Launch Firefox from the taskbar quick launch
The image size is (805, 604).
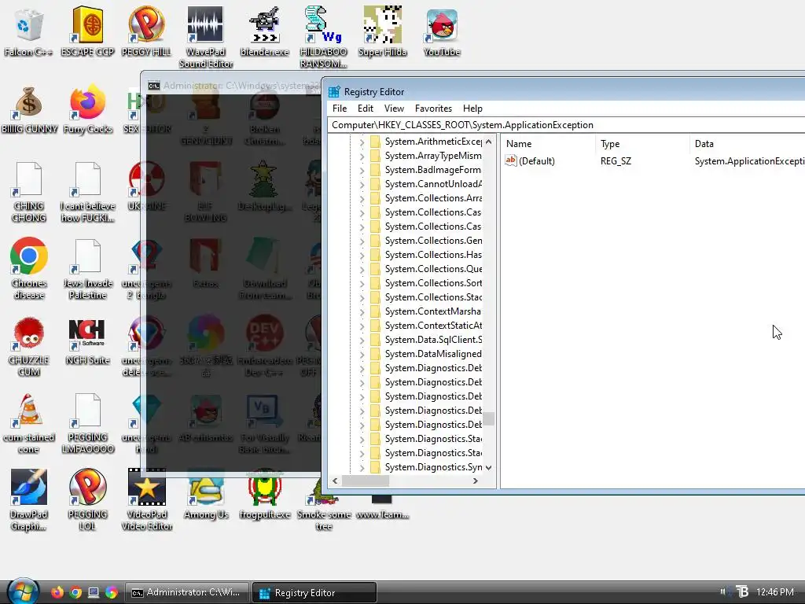pyautogui.click(x=57, y=592)
